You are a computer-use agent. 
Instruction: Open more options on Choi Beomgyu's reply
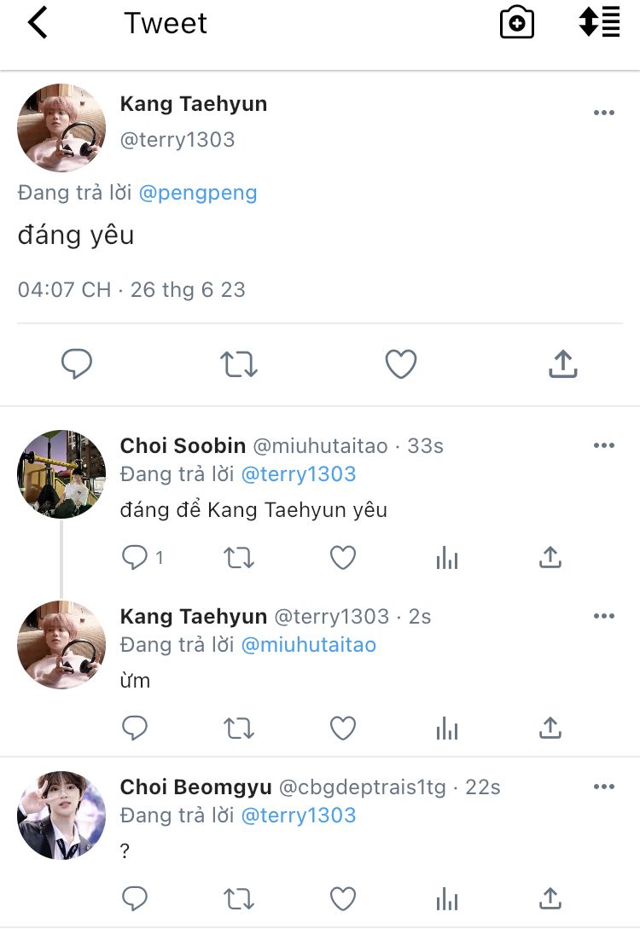pyautogui.click(x=603, y=787)
